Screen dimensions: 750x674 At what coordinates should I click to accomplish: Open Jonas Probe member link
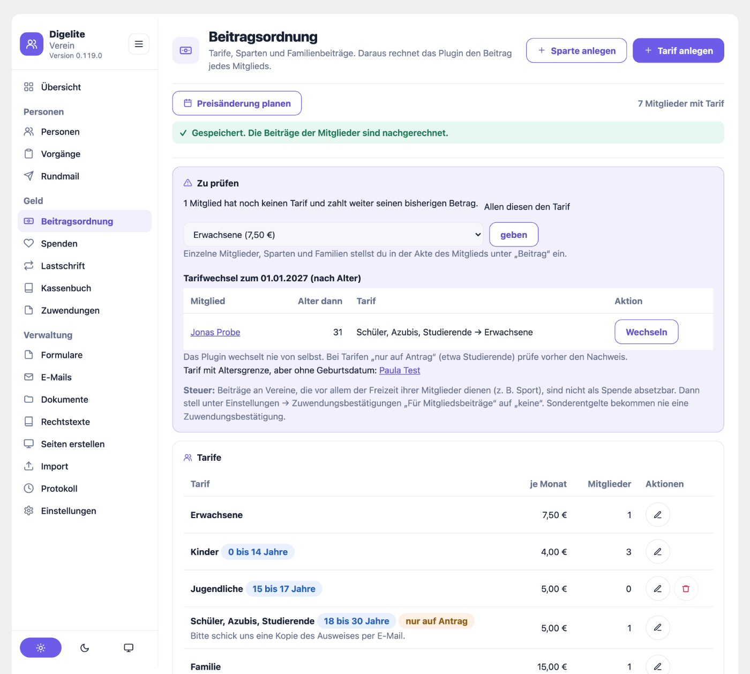pos(215,332)
